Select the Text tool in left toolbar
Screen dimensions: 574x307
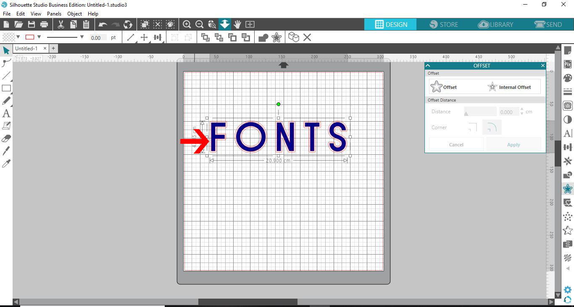click(x=6, y=113)
